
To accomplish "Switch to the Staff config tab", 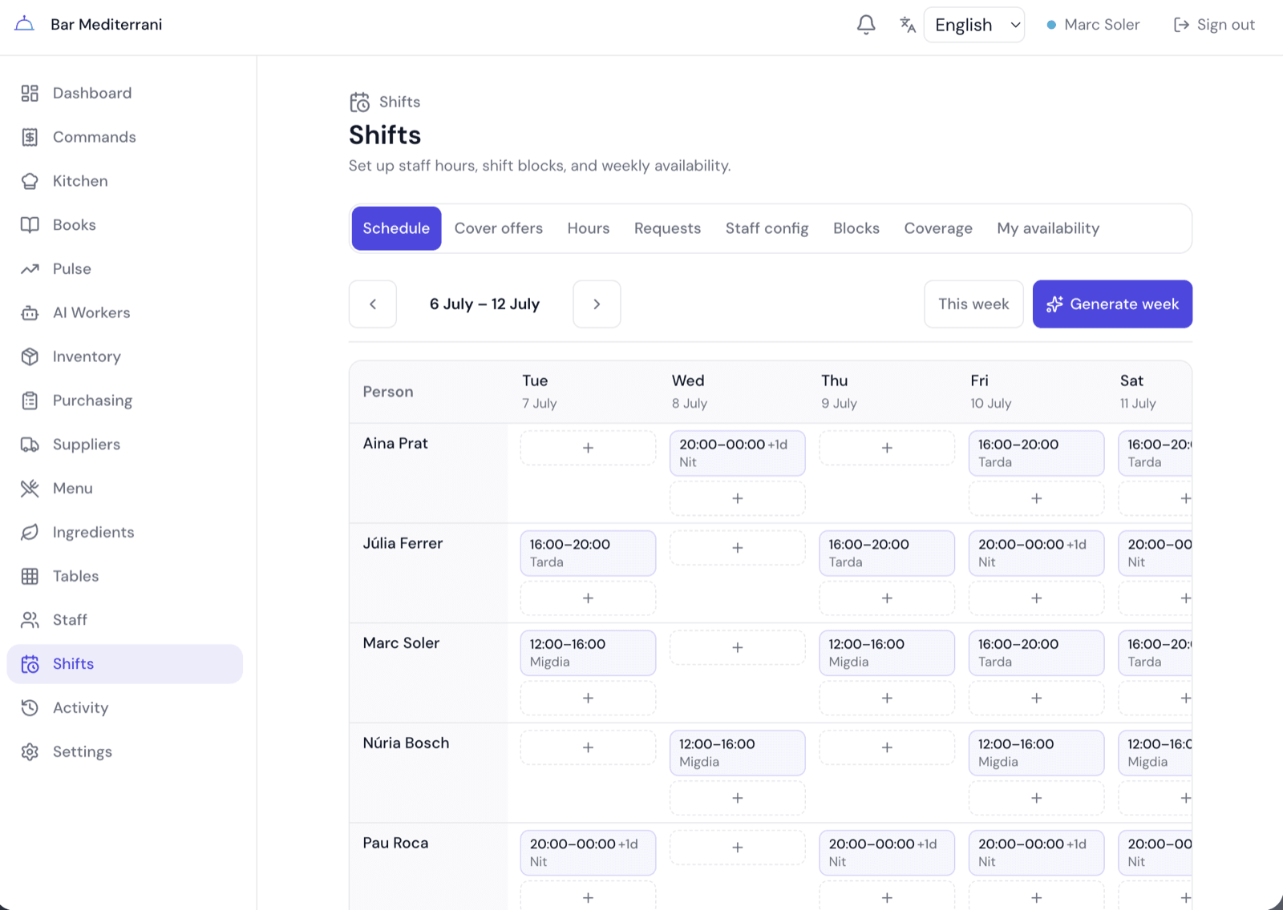I will click(x=767, y=228).
